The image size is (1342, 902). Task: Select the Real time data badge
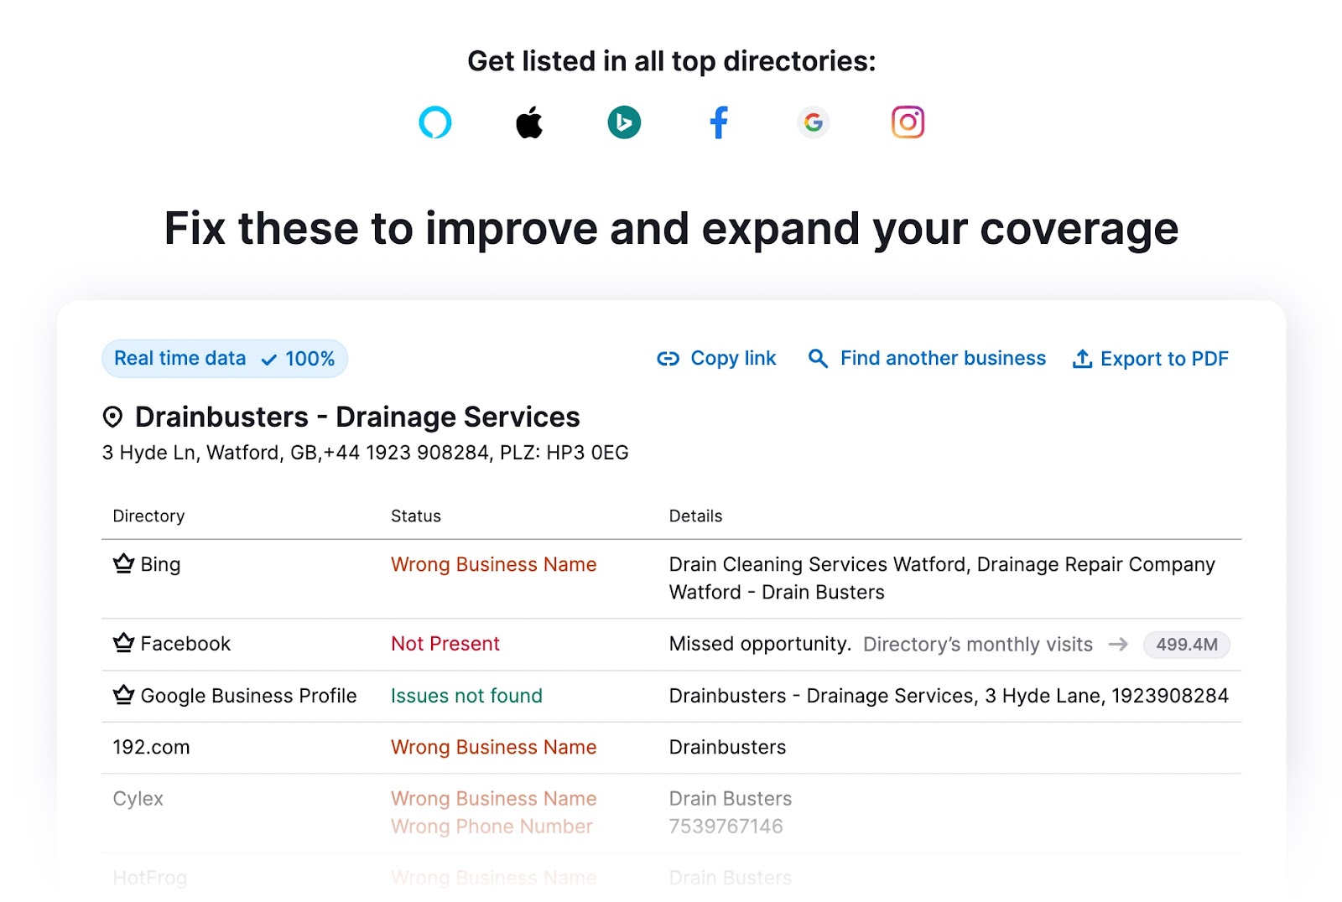coord(224,358)
